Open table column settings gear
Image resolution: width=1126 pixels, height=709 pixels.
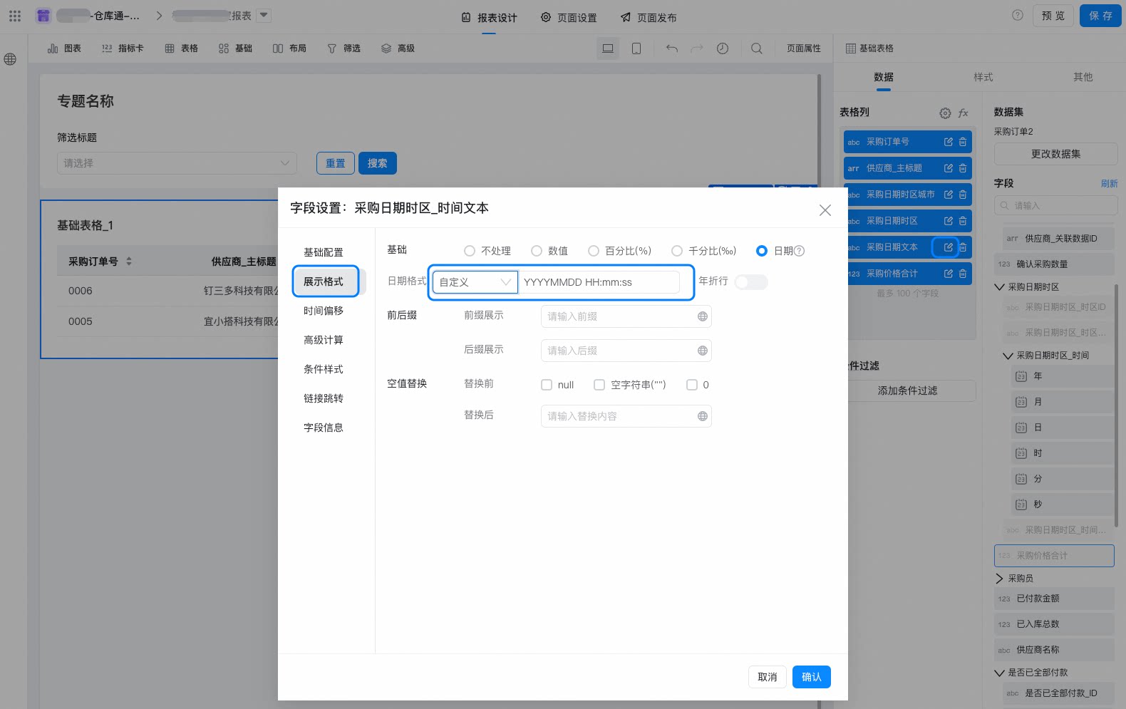[x=945, y=113]
